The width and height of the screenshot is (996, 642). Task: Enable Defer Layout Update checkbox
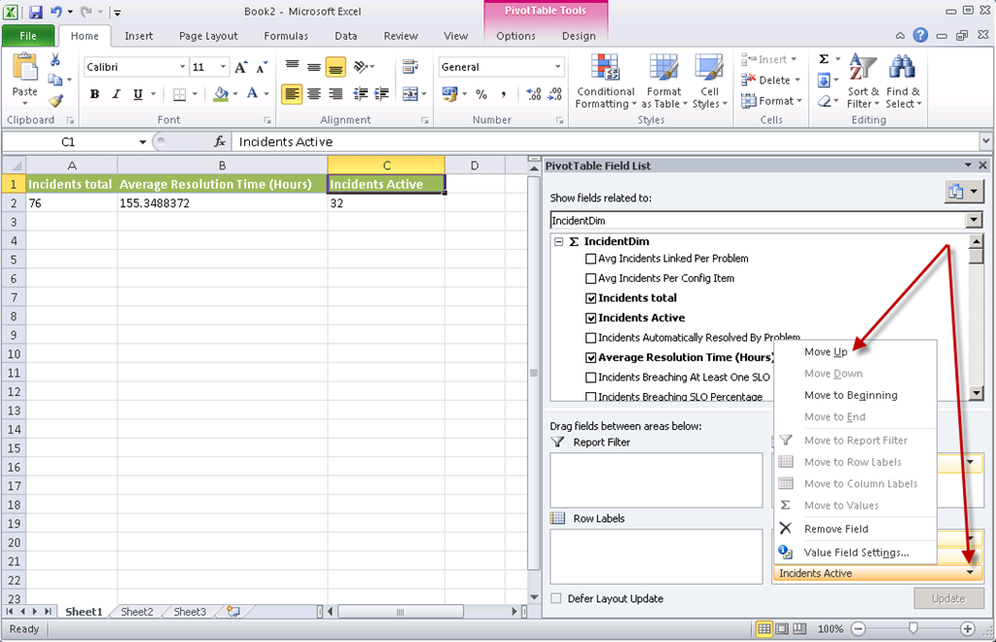click(x=556, y=598)
